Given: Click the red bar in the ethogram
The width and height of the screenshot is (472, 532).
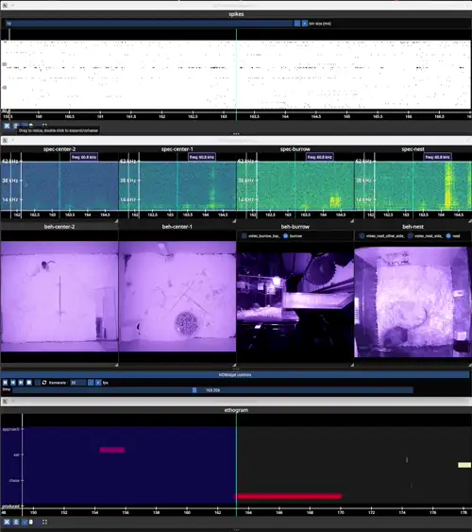Looking at the screenshot, I should 289,496.
